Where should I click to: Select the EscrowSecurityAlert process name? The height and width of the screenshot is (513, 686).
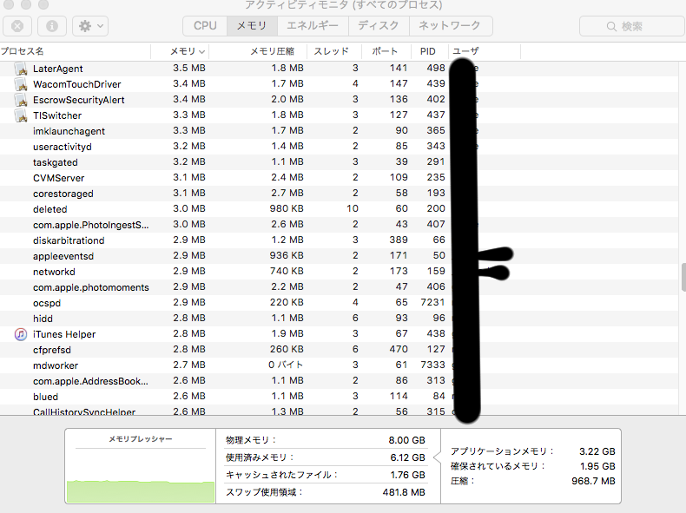coord(79,100)
